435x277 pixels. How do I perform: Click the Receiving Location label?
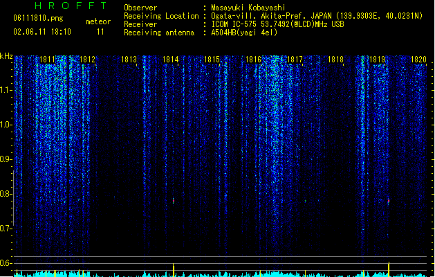point(161,16)
